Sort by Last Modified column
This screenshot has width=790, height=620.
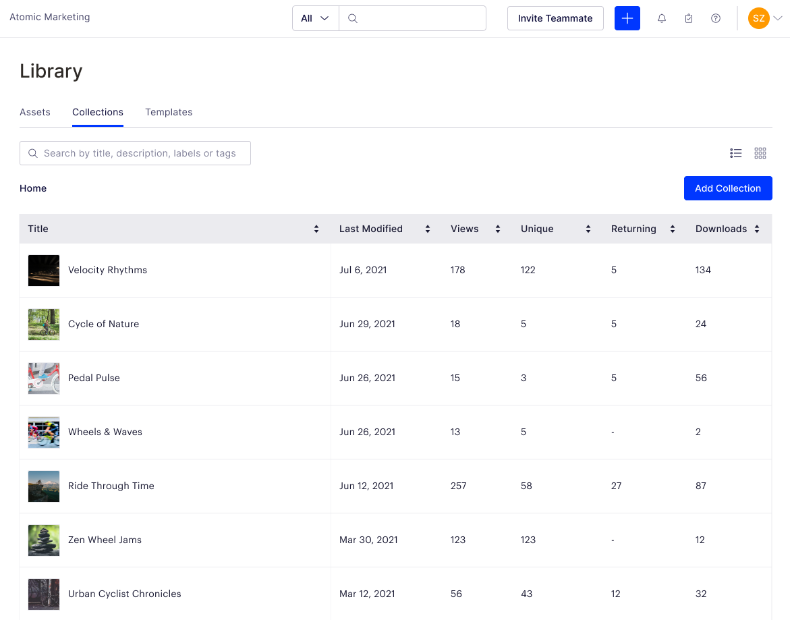[427, 229]
